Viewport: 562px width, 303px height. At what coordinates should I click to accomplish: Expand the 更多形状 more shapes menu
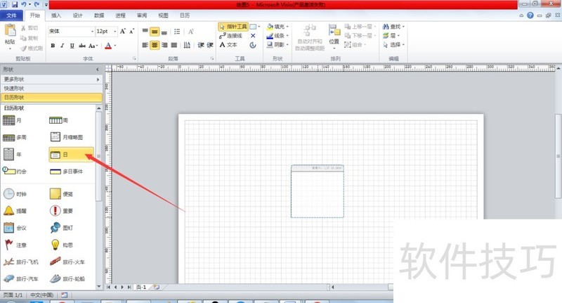pyautogui.click(x=51, y=79)
